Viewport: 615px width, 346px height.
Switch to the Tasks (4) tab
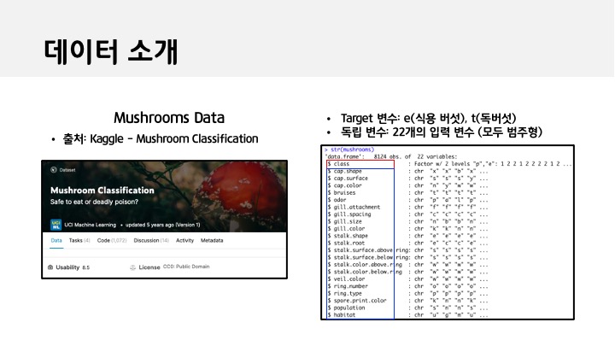pyautogui.click(x=79, y=240)
